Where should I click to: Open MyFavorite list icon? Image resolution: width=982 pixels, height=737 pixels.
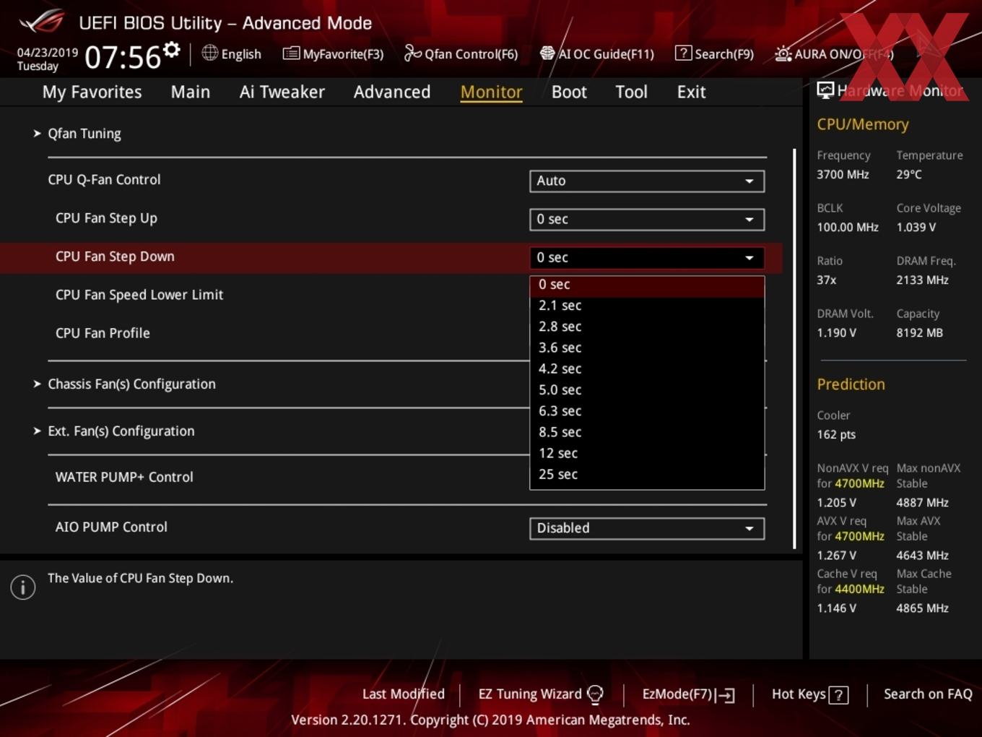pos(291,53)
